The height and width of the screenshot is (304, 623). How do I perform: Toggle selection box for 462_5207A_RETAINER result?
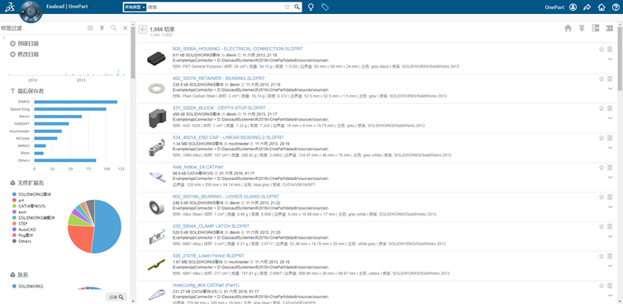[610, 78]
